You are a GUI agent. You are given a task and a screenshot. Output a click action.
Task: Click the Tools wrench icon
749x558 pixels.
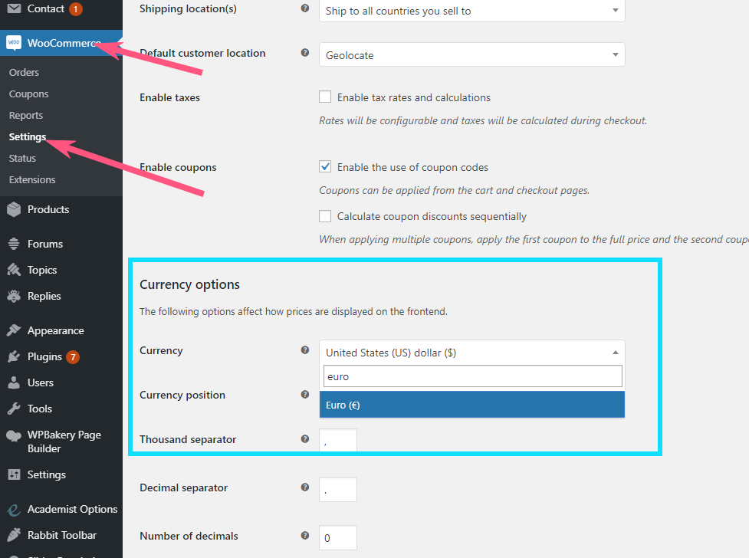click(14, 409)
